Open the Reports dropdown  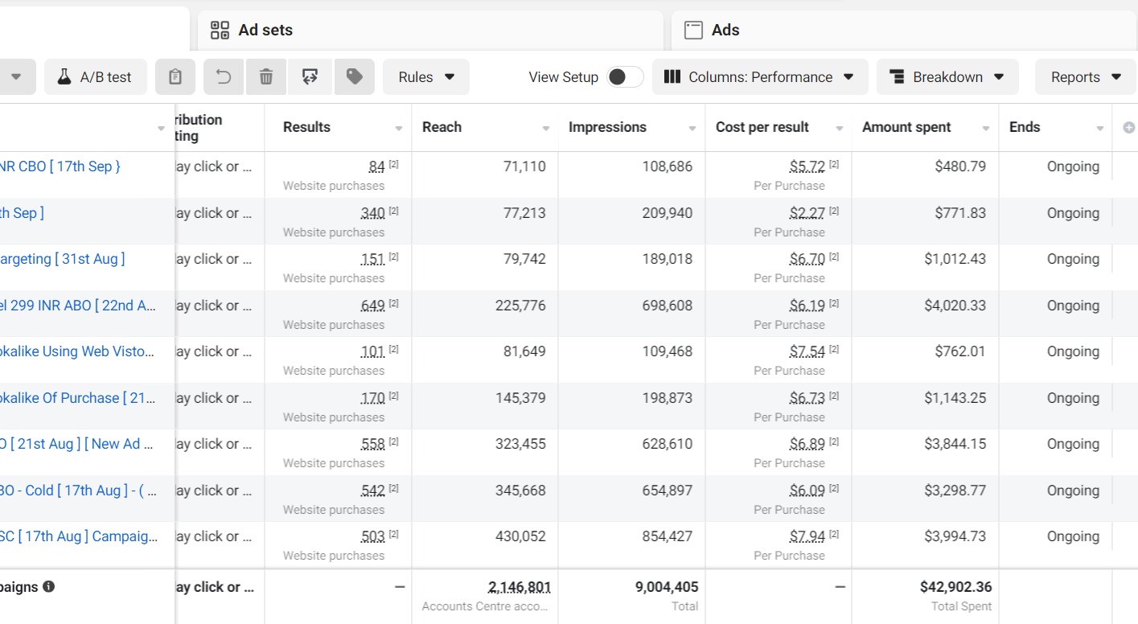point(1085,77)
